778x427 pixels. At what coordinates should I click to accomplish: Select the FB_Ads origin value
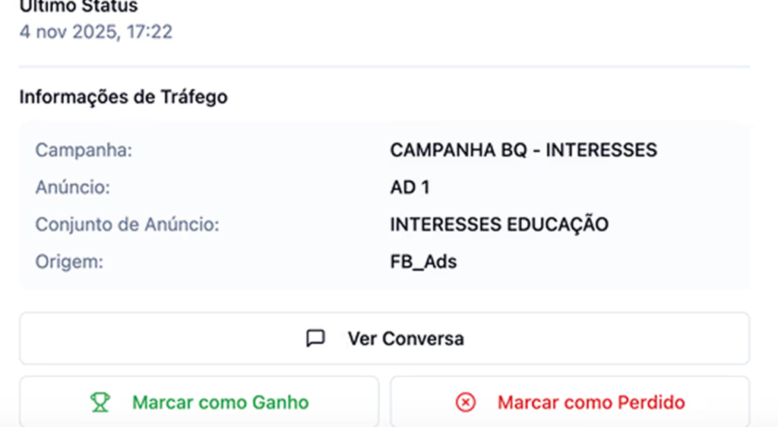[423, 262]
